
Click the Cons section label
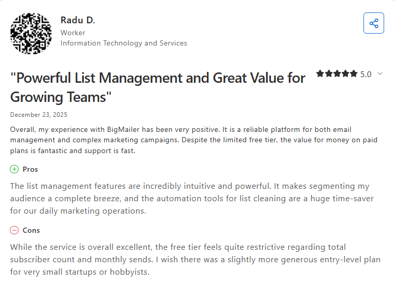(31, 230)
